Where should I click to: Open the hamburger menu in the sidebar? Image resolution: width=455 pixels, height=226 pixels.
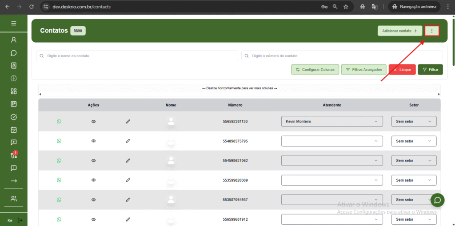tap(13, 24)
